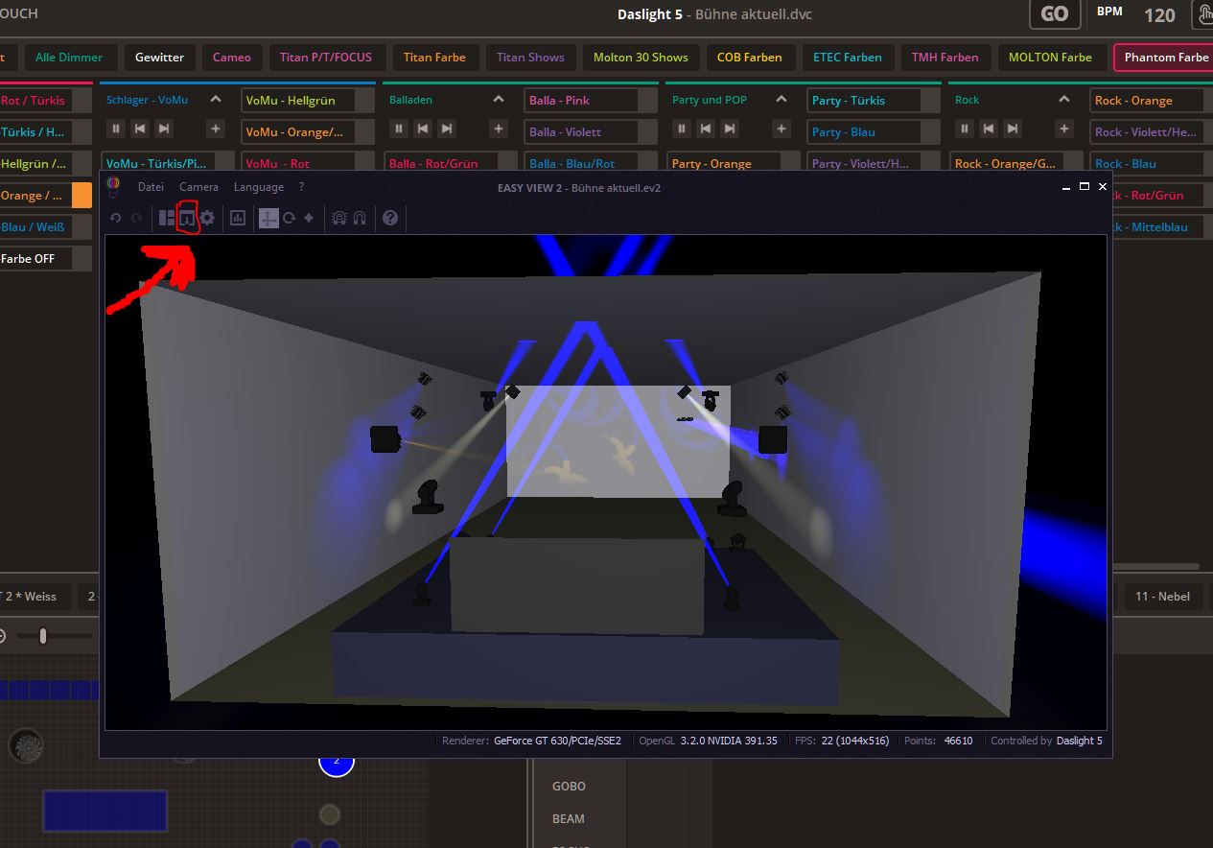Collapse the Rock group

(1064, 100)
